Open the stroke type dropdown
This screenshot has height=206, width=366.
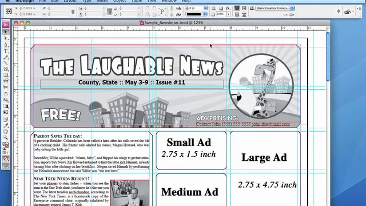tap(205, 14)
